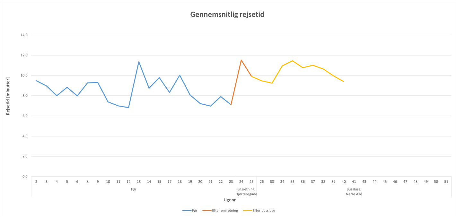Click the "0,0" y-axis label
The width and height of the screenshot is (456, 217).
(x=25, y=177)
